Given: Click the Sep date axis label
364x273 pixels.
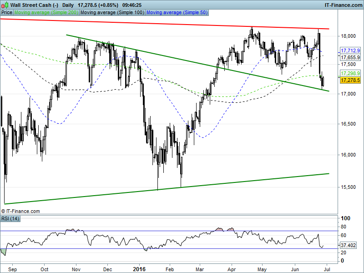Looking at the screenshot, I should coord(12,269).
